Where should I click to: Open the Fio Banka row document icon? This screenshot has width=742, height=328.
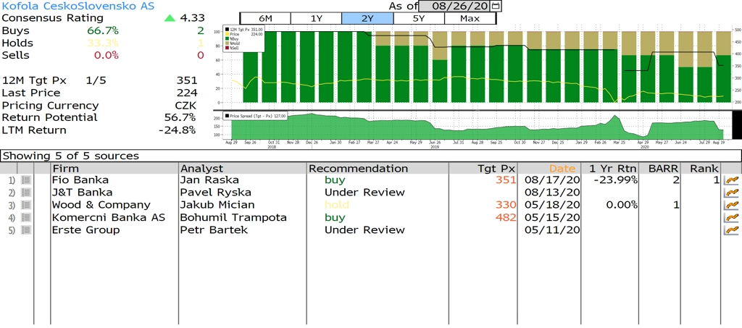pos(27,180)
